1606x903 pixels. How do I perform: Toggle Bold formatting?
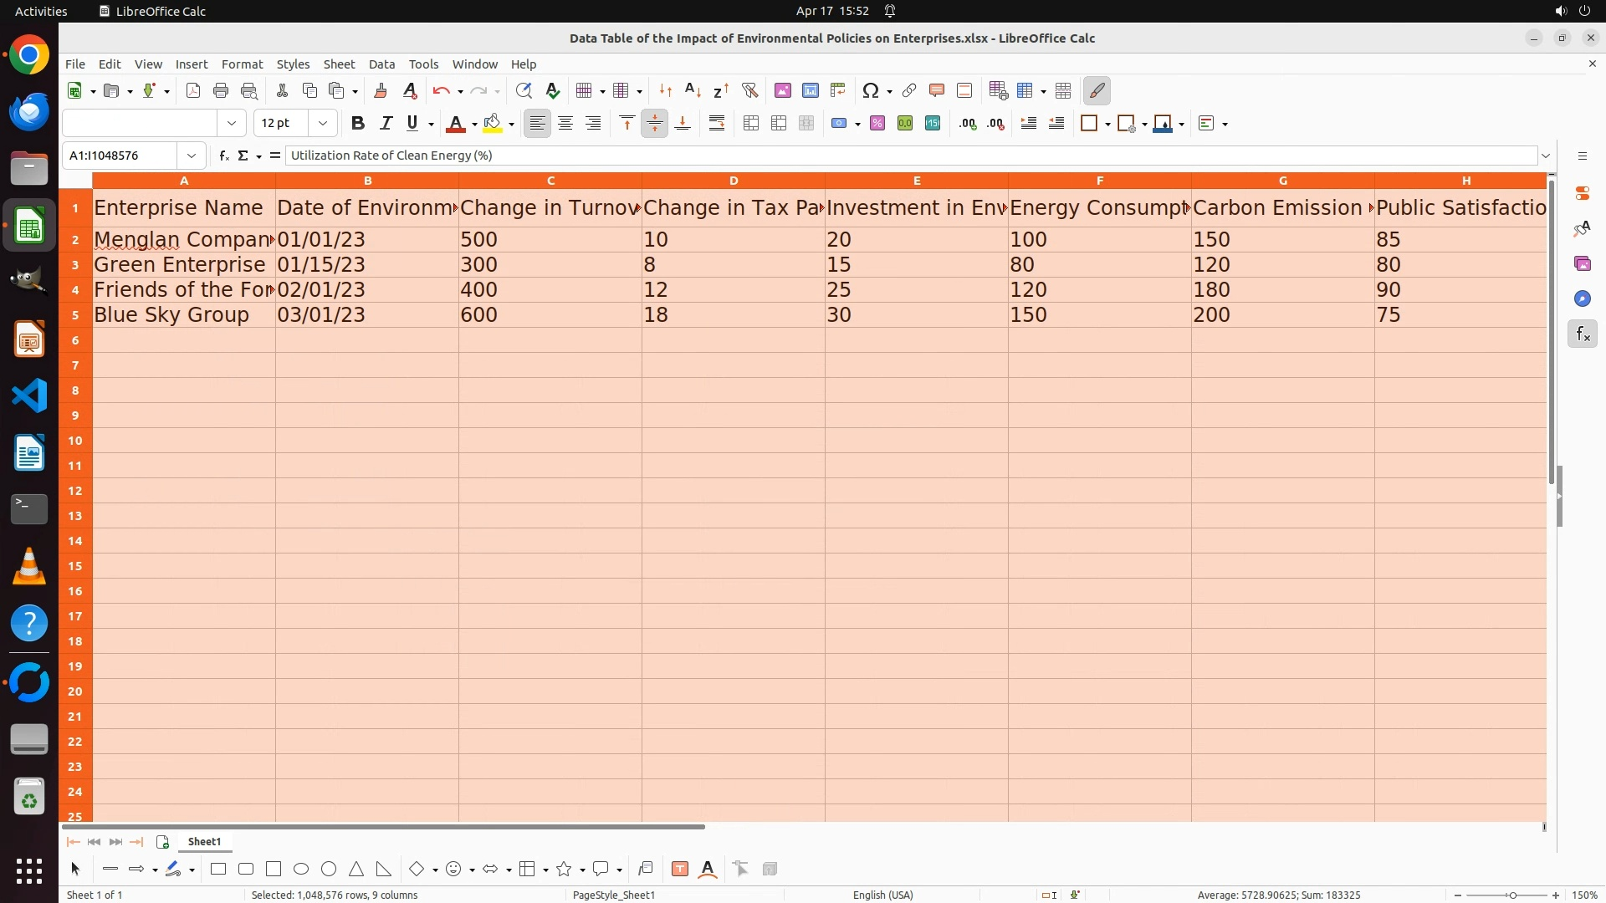[358, 123]
